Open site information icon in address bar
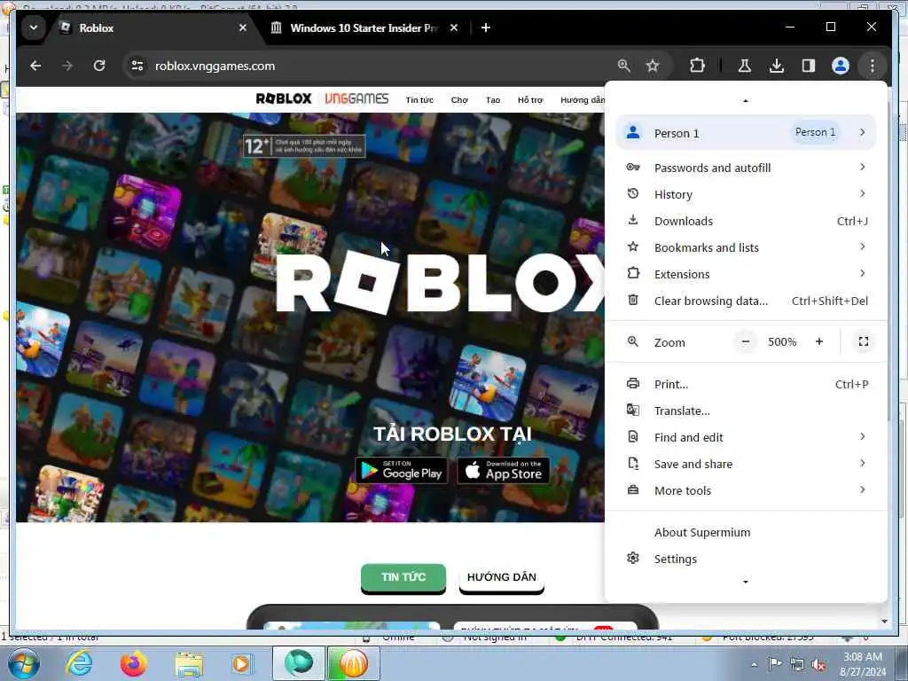 [137, 66]
